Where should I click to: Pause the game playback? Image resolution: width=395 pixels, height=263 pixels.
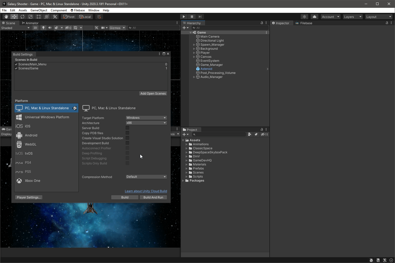(x=192, y=17)
